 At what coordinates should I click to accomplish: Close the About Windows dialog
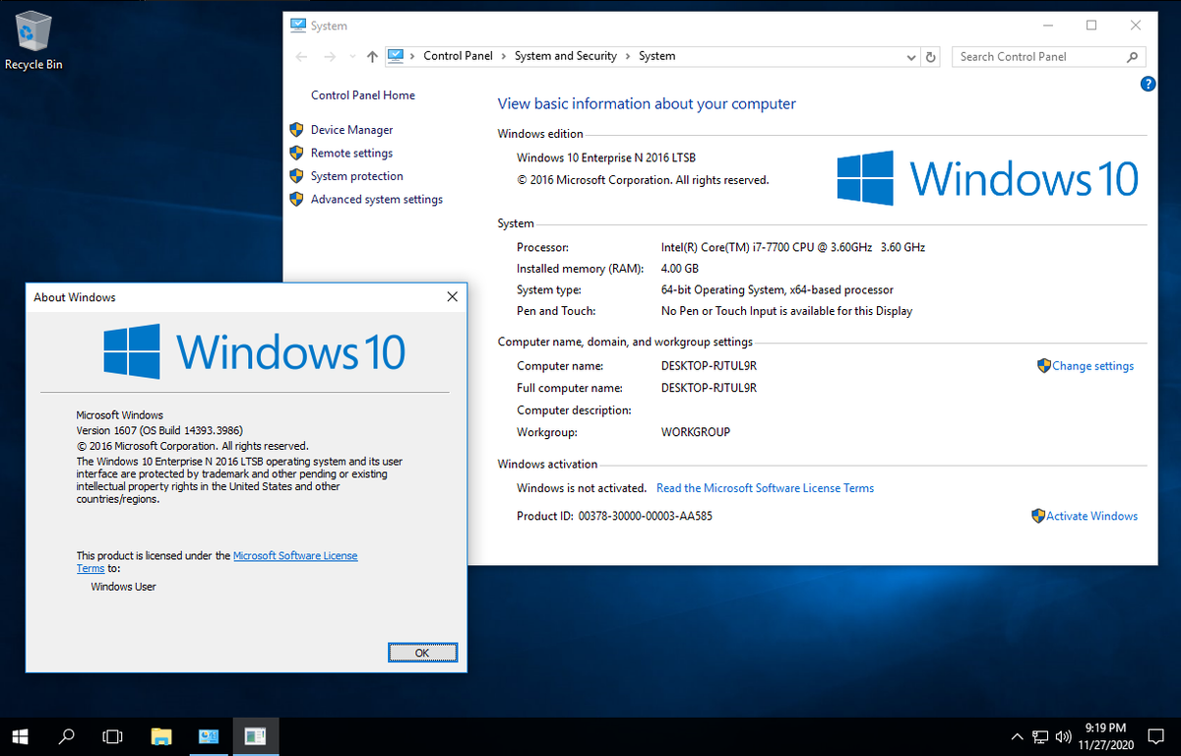click(x=452, y=296)
